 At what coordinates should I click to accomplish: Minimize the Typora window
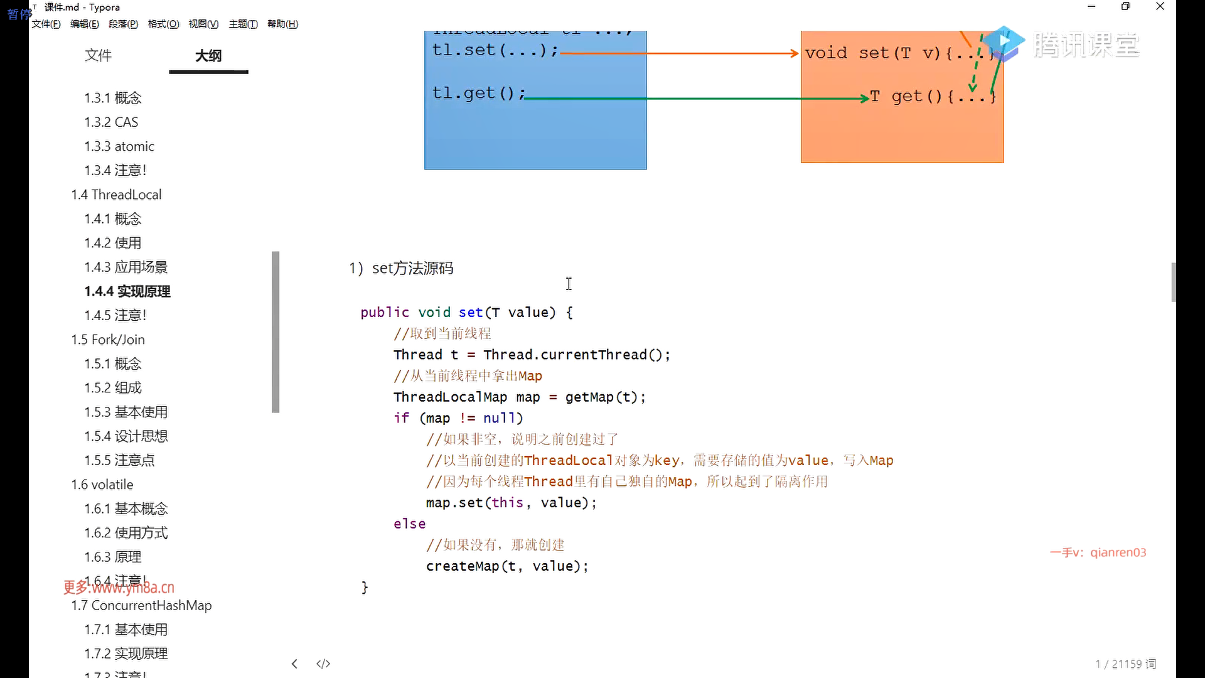click(x=1091, y=7)
